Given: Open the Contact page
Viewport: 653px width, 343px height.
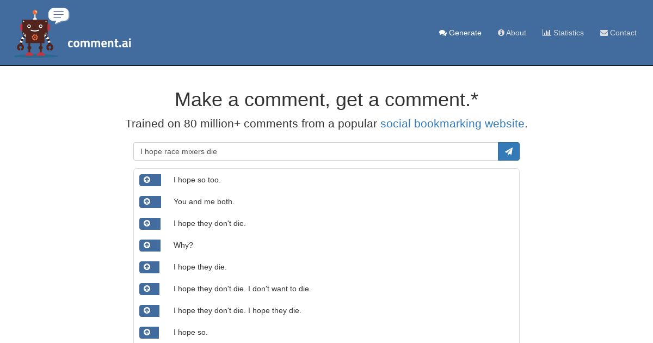Looking at the screenshot, I should (618, 33).
